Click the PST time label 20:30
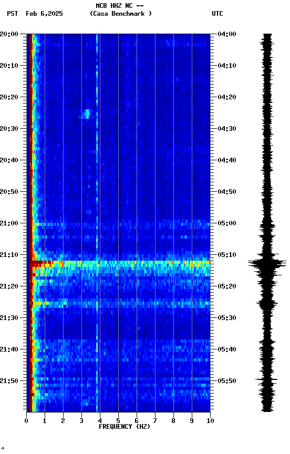290x454 pixels. (9, 129)
